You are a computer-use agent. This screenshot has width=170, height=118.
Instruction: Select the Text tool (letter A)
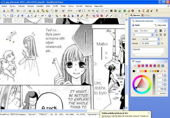28,16
